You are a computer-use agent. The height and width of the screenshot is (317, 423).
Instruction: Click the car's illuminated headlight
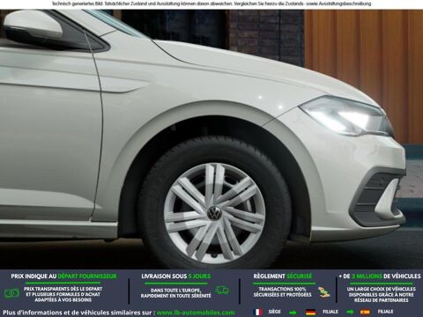pyautogui.click(x=346, y=116)
